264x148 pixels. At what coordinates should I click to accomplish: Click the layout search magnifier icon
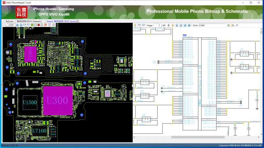(x=5, y=25)
